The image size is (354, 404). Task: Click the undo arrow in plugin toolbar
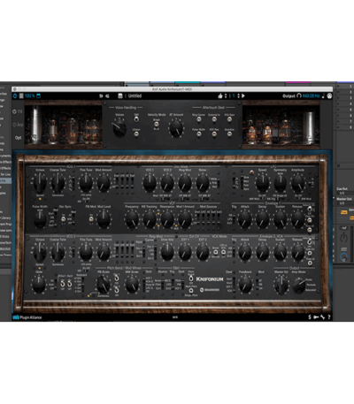tap(101, 95)
